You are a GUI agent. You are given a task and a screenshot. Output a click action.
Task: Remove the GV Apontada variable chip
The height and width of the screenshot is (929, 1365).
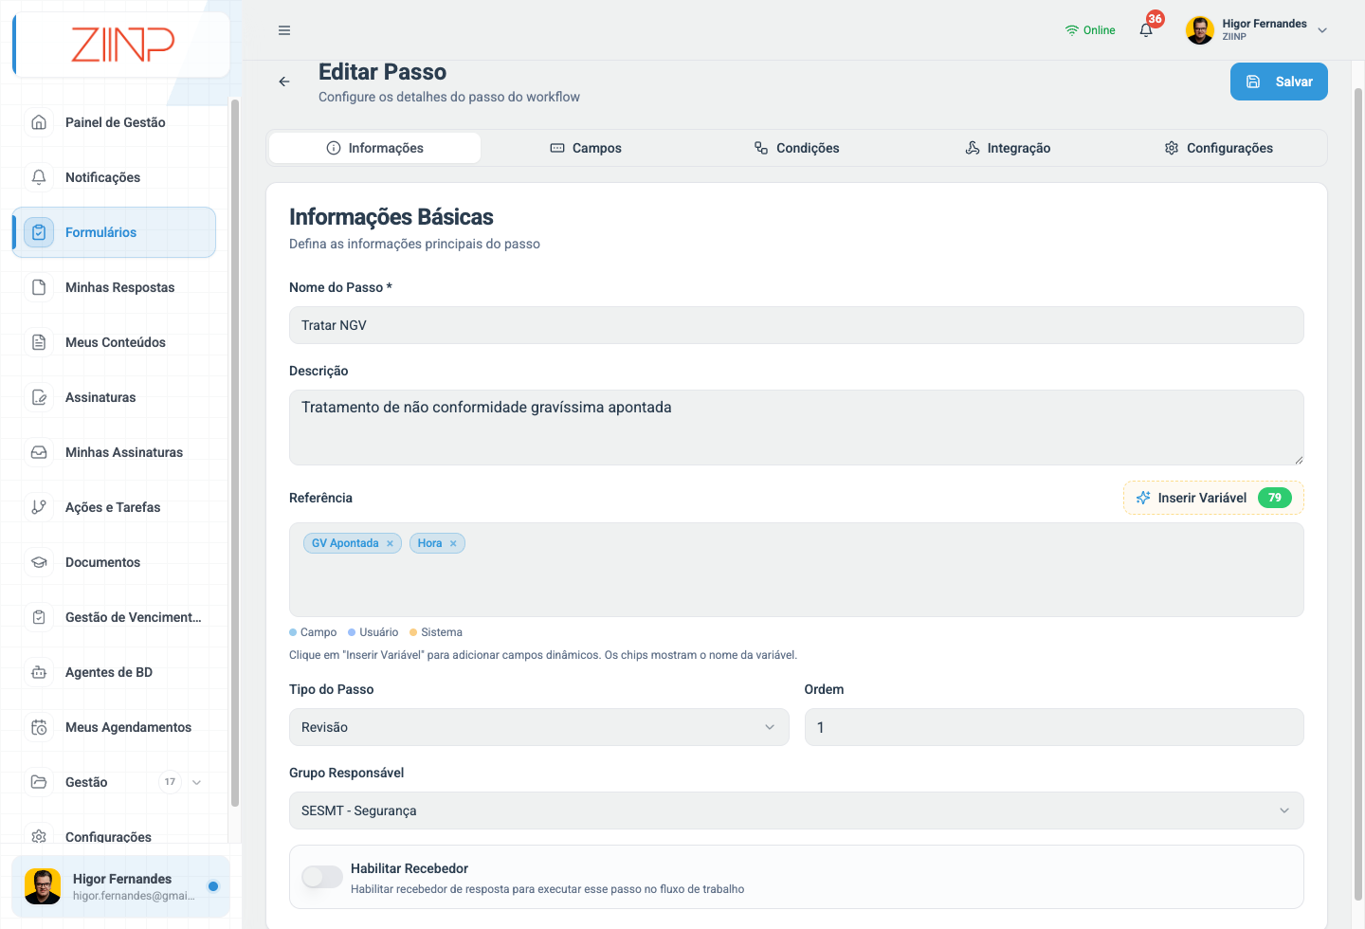click(390, 543)
